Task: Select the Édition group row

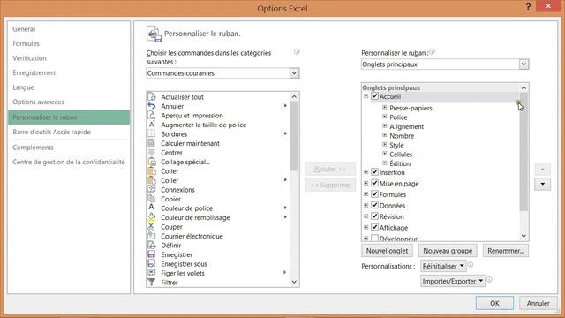Action: (x=400, y=163)
